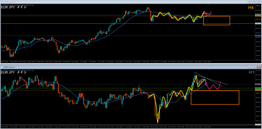Image resolution: width=262 pixels, height=129 pixels.
Task: Click the blue 184.691 price label on H4
Action: coord(258,36)
